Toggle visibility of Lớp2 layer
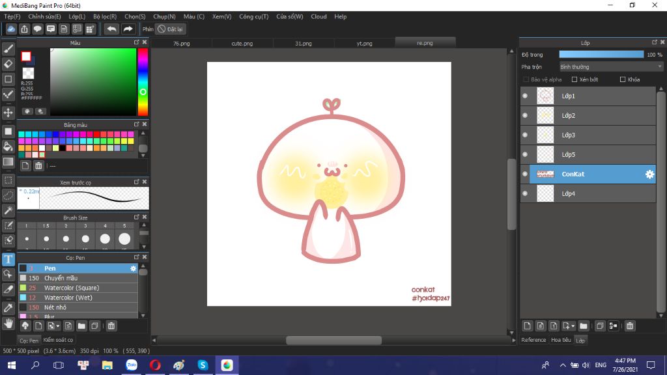The width and height of the screenshot is (667, 375). [x=525, y=115]
